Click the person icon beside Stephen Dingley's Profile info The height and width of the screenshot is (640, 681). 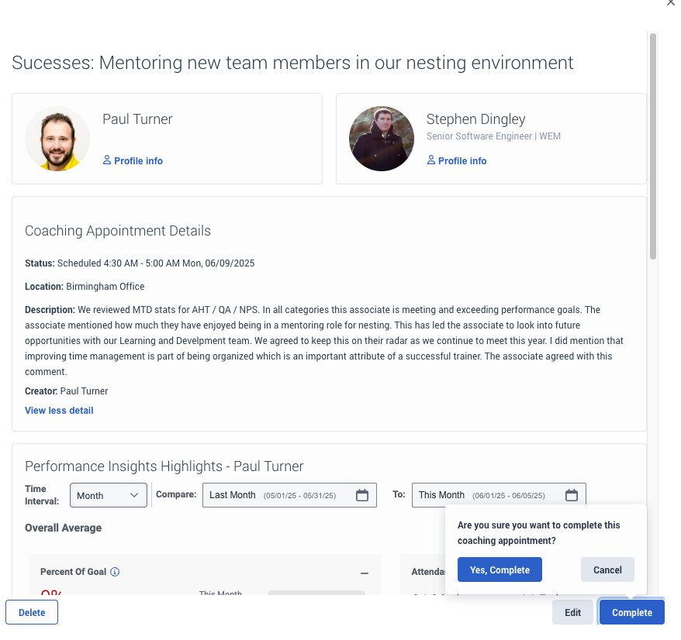(x=430, y=160)
